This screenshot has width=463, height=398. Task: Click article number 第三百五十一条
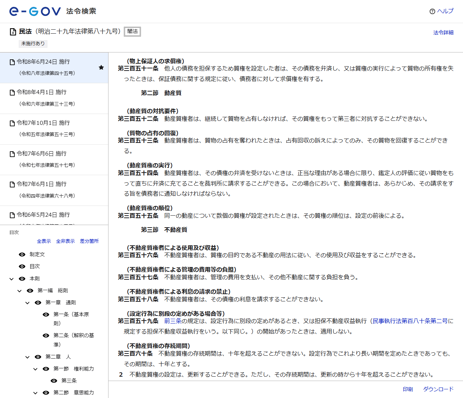tap(138, 68)
